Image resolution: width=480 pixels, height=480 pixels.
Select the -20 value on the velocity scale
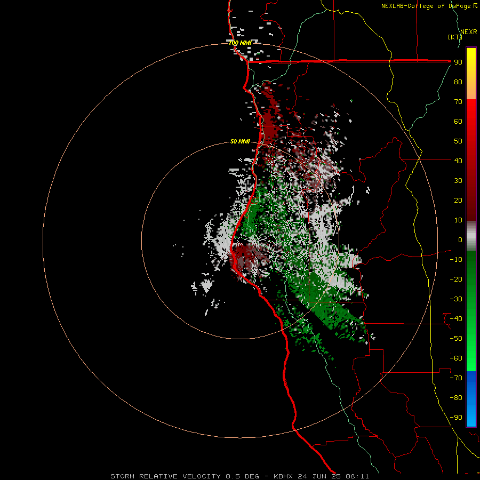(x=456, y=279)
